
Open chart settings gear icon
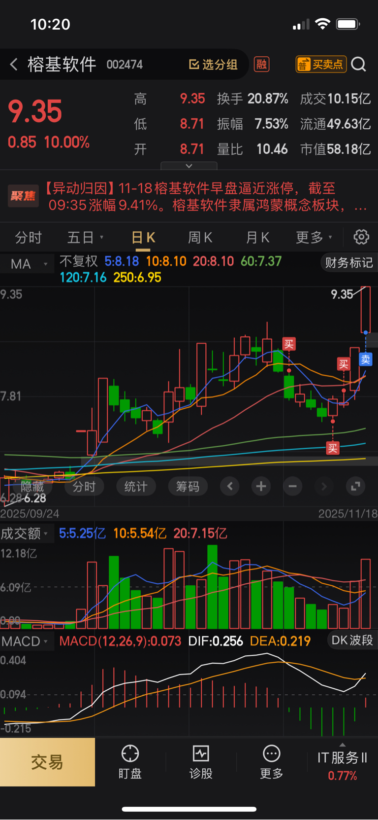[361, 237]
